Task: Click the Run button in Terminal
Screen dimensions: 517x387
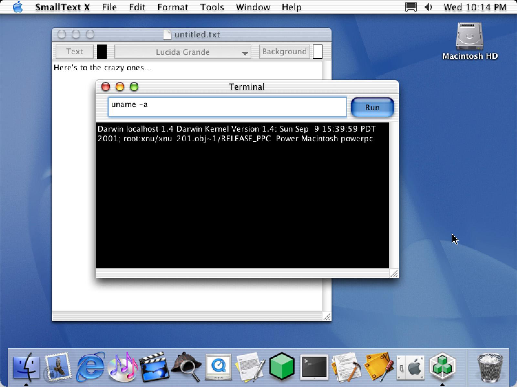Action: coord(372,107)
